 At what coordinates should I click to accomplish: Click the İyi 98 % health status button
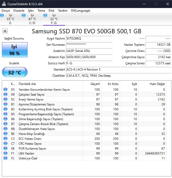[x=15, y=50]
